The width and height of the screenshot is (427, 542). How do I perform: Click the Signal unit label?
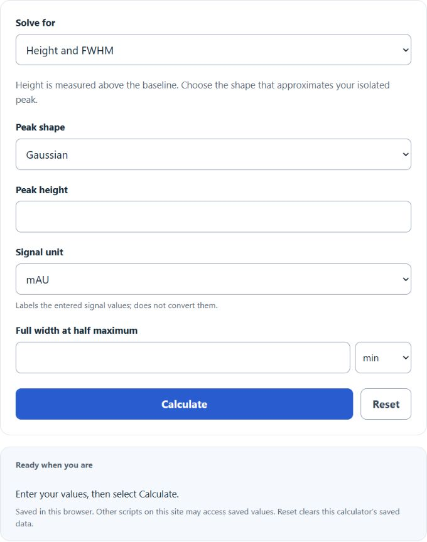click(x=40, y=252)
